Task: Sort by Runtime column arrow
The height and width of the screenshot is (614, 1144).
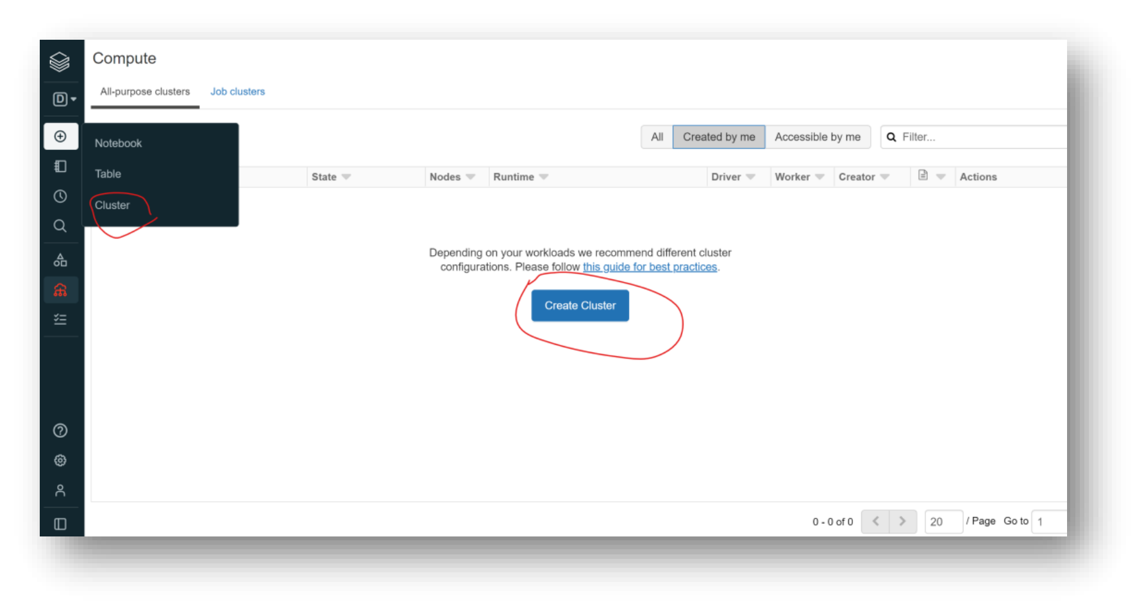Action: pos(544,177)
